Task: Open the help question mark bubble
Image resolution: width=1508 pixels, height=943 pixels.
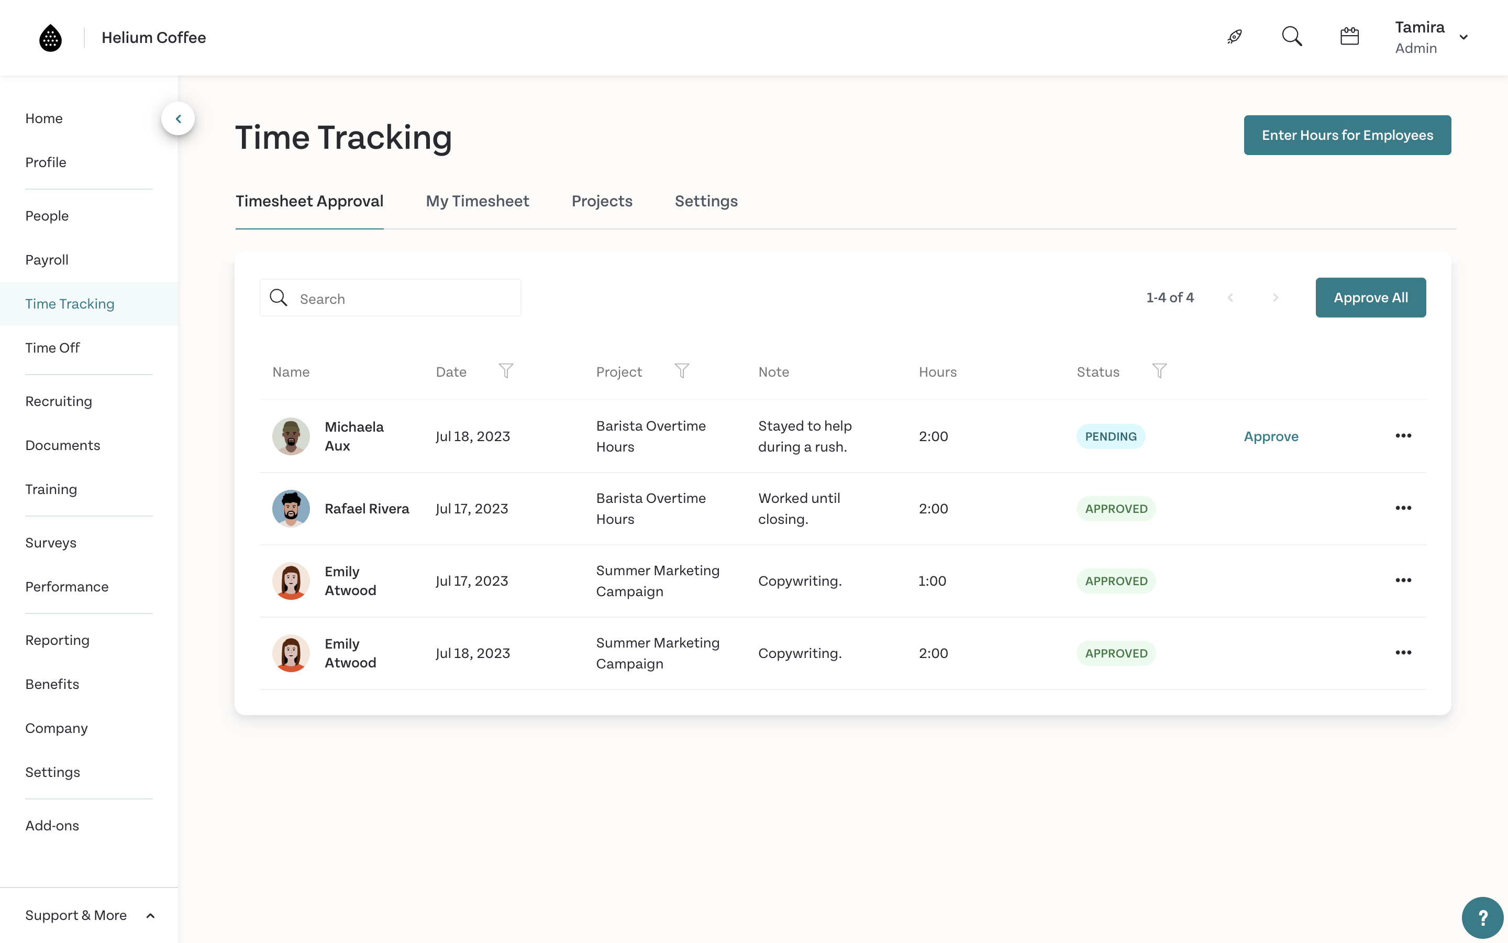Action: pyautogui.click(x=1482, y=917)
